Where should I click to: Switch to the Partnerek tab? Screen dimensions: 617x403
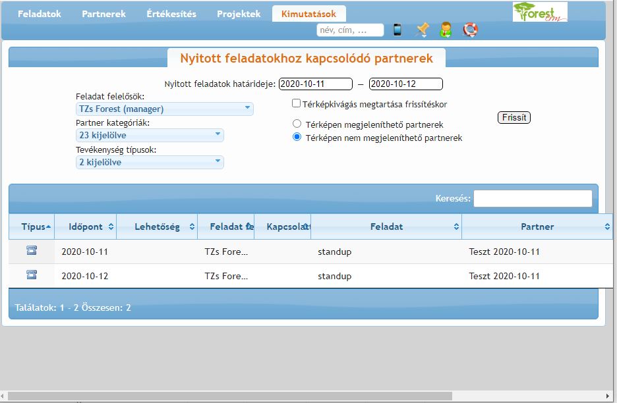(103, 14)
